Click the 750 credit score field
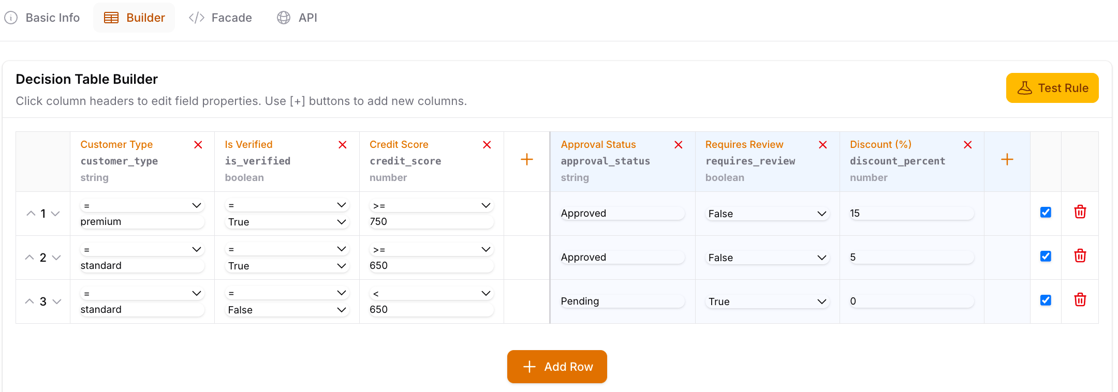The width and height of the screenshot is (1118, 392). [431, 222]
